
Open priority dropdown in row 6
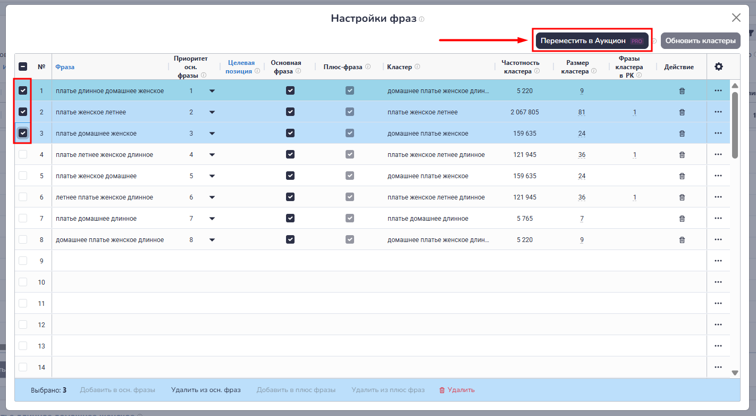pos(212,197)
